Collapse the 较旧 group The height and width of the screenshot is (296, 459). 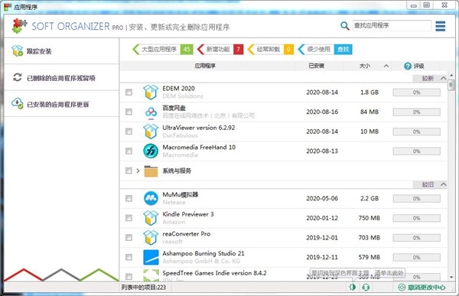444,184
